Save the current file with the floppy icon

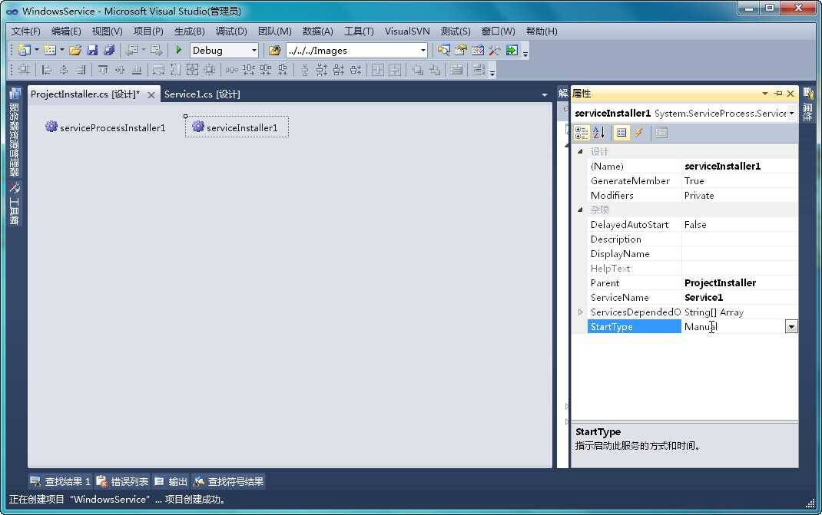pyautogui.click(x=92, y=51)
